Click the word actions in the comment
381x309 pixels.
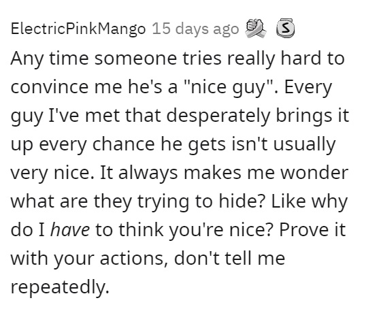pyautogui.click(x=134, y=258)
